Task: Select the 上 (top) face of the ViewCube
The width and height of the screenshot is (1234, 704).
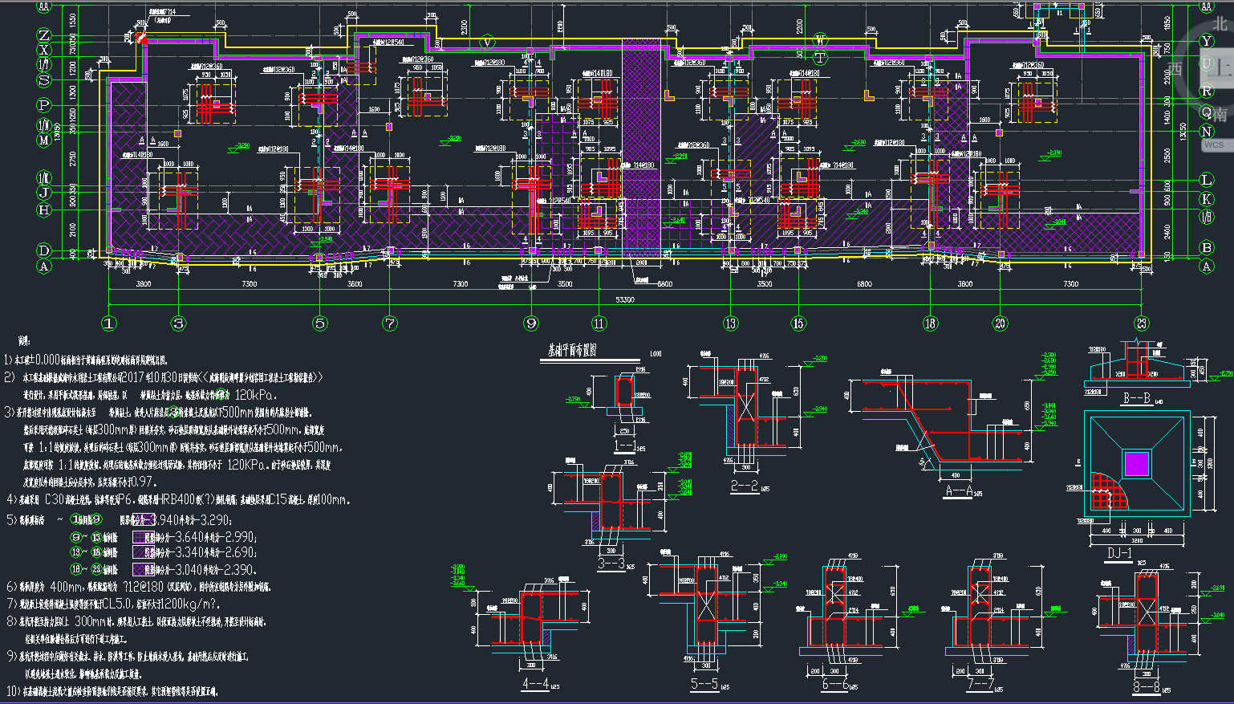Action: (x=1221, y=68)
